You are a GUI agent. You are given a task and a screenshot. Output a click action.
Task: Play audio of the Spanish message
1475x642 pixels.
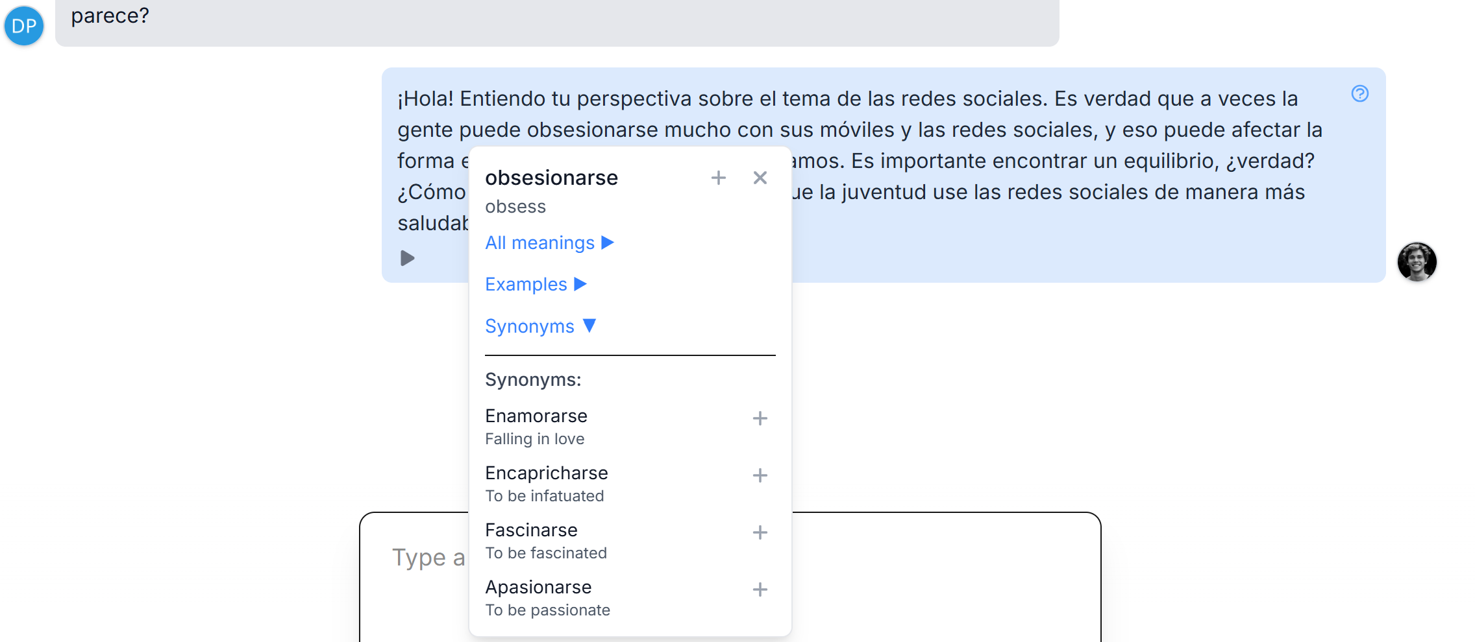tap(407, 258)
